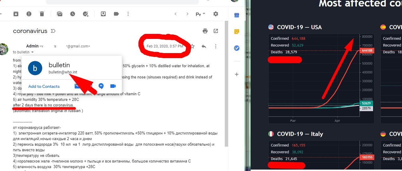Open the Labels tag icon
Image resolution: width=402 pixels, height=171 pixels.
click(116, 14)
